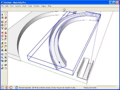Image resolution: width=120 pixels, height=90 pixels.
Task: Open the Edit menu
Action: tap(7, 6)
